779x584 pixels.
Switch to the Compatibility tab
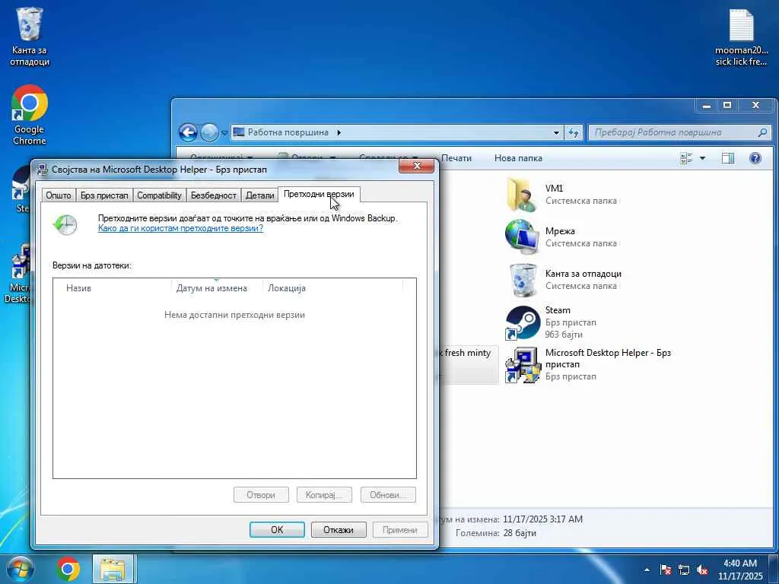click(160, 195)
